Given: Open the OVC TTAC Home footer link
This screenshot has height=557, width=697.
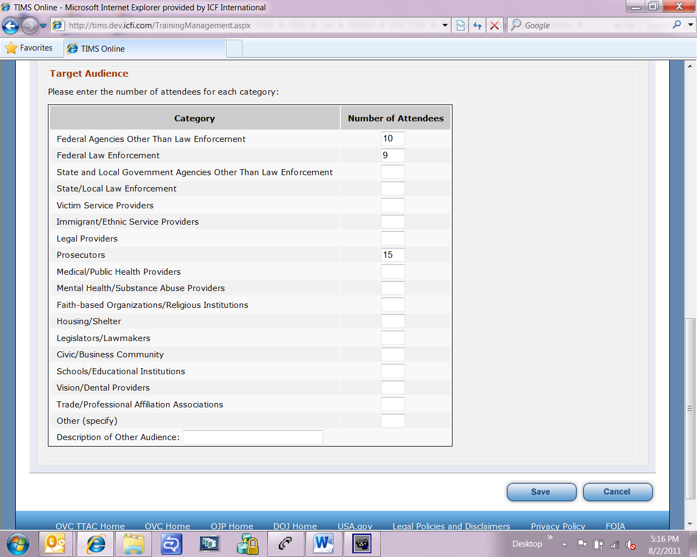Looking at the screenshot, I should pos(90,526).
